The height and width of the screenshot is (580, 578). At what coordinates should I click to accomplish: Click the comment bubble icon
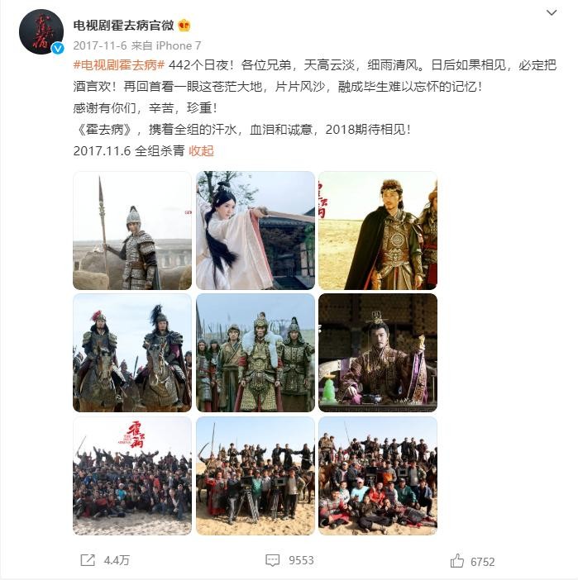(x=273, y=560)
